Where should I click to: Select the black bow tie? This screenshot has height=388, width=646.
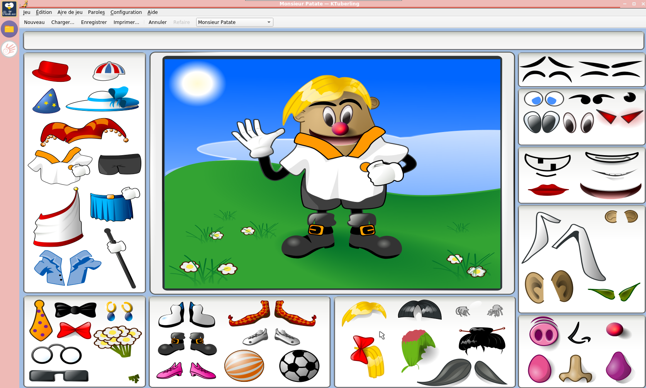(75, 310)
